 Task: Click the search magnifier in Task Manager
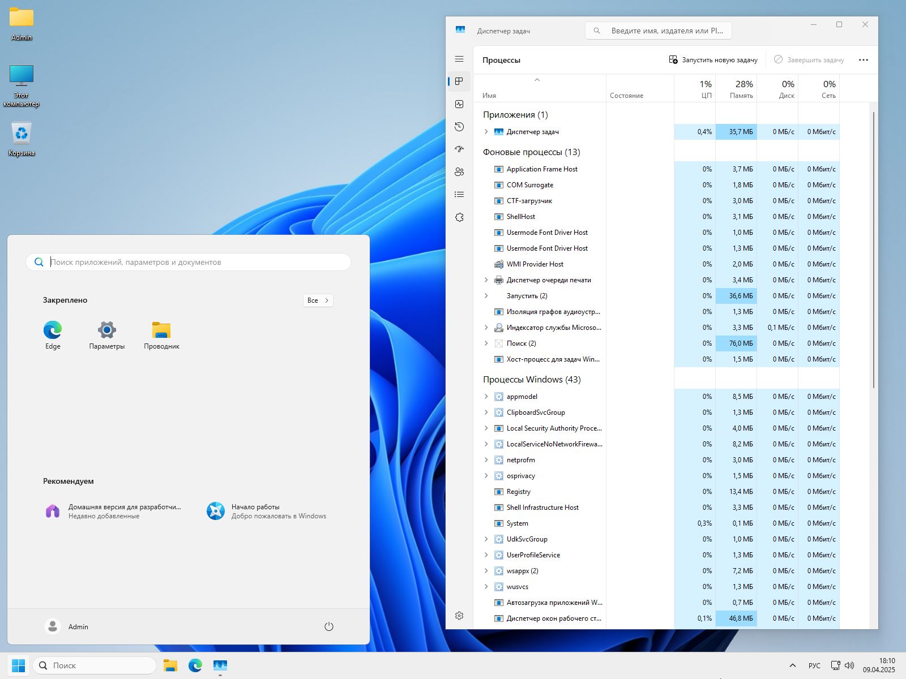click(x=597, y=31)
